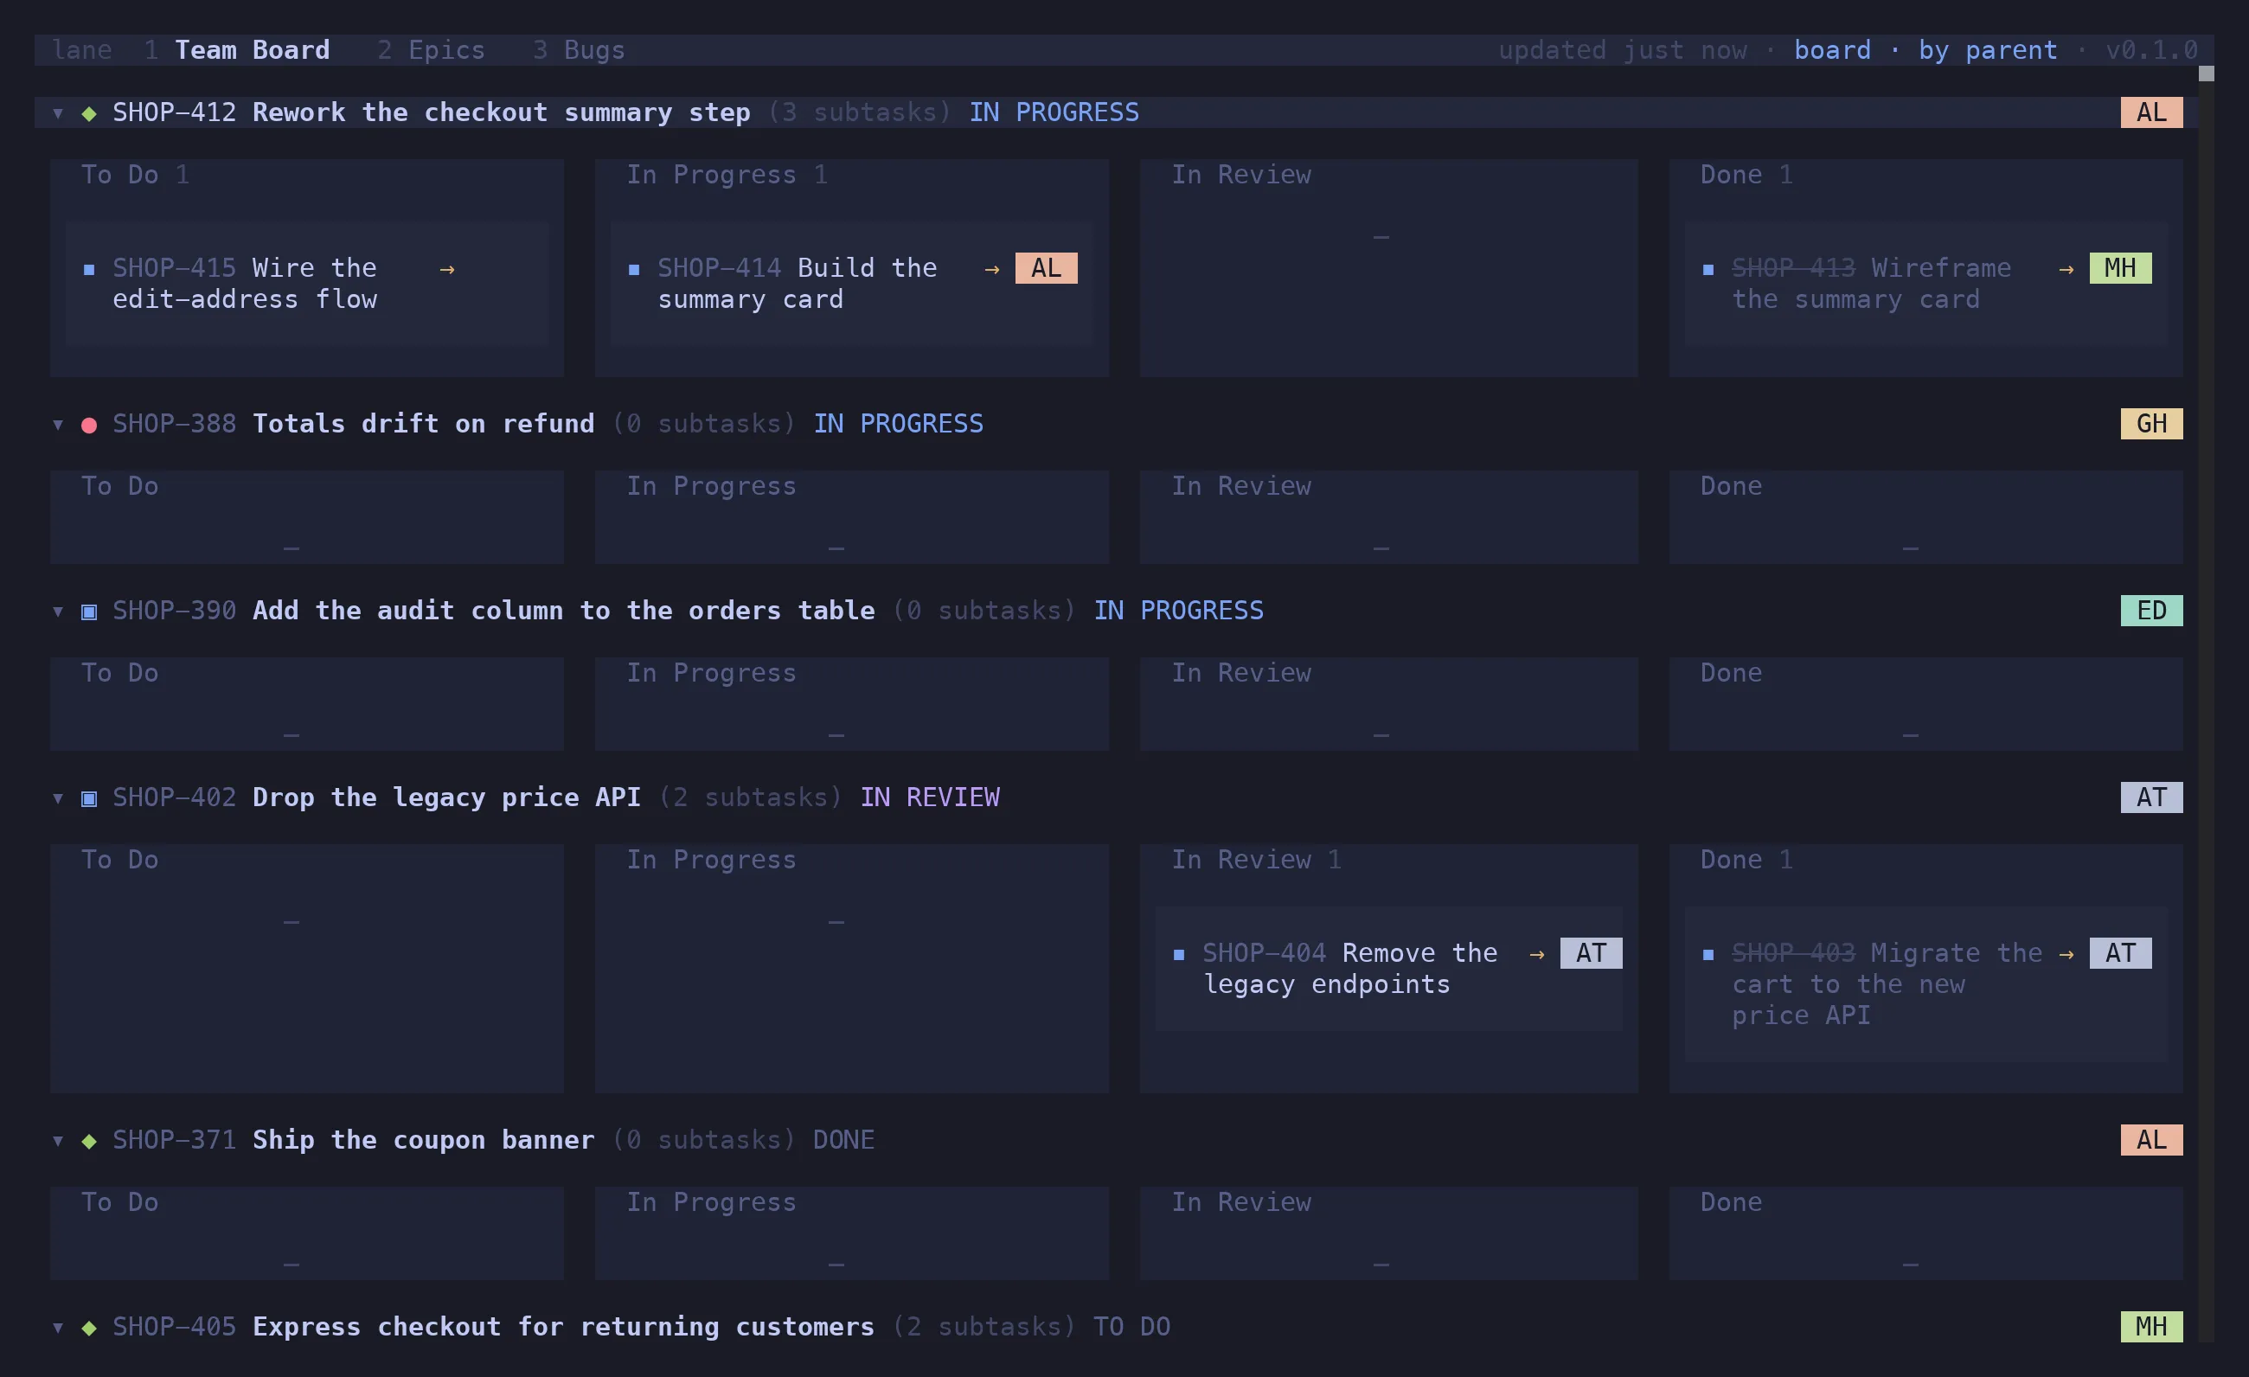Click the move arrow on the SHOP-414 card

(x=992, y=269)
